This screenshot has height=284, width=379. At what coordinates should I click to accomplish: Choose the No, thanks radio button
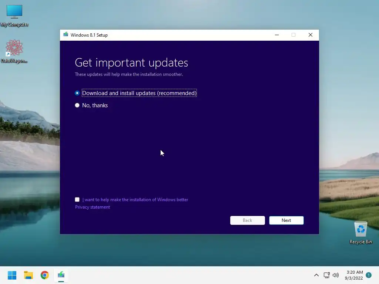[x=77, y=105]
